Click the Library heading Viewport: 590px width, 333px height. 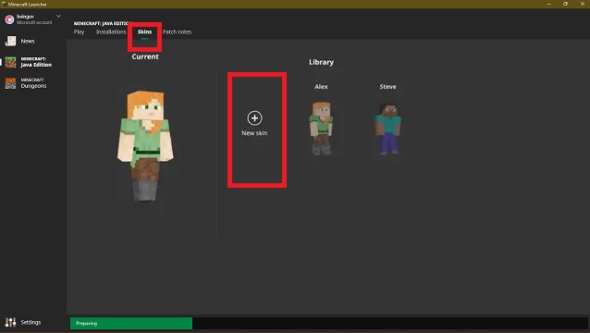click(x=321, y=62)
